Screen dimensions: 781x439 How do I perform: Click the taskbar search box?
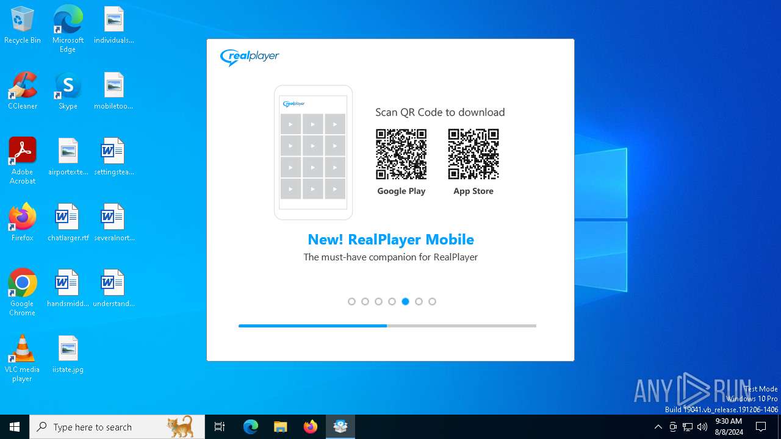(x=117, y=427)
